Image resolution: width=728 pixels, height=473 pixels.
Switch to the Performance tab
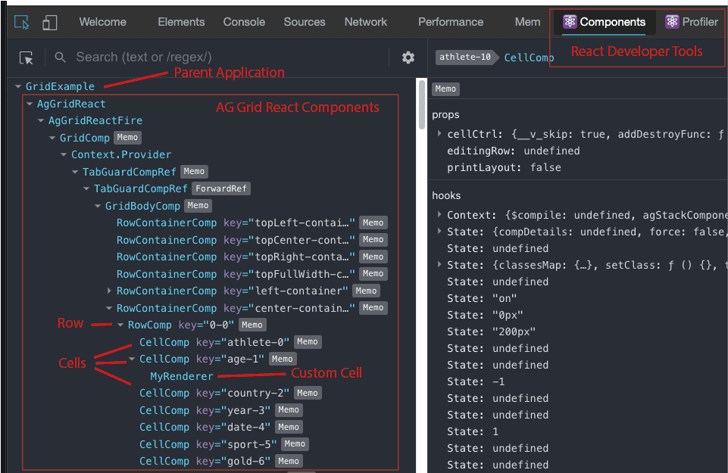(451, 22)
